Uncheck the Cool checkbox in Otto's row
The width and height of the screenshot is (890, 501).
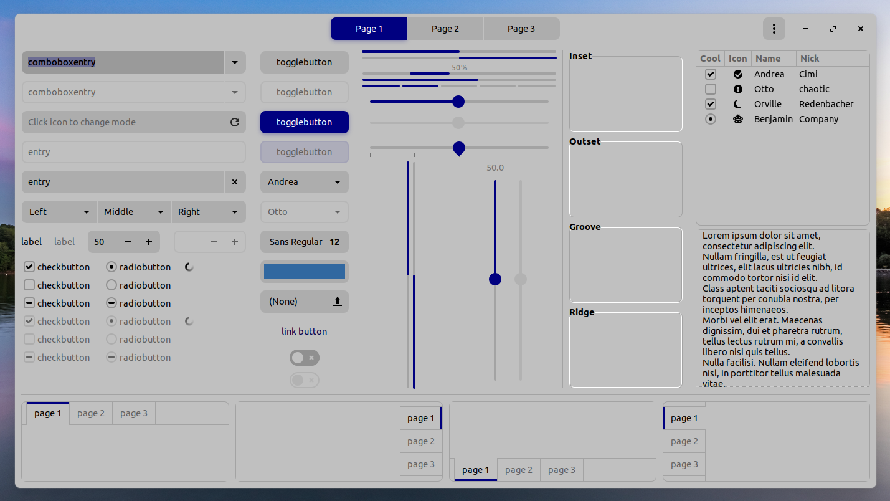[710, 88]
